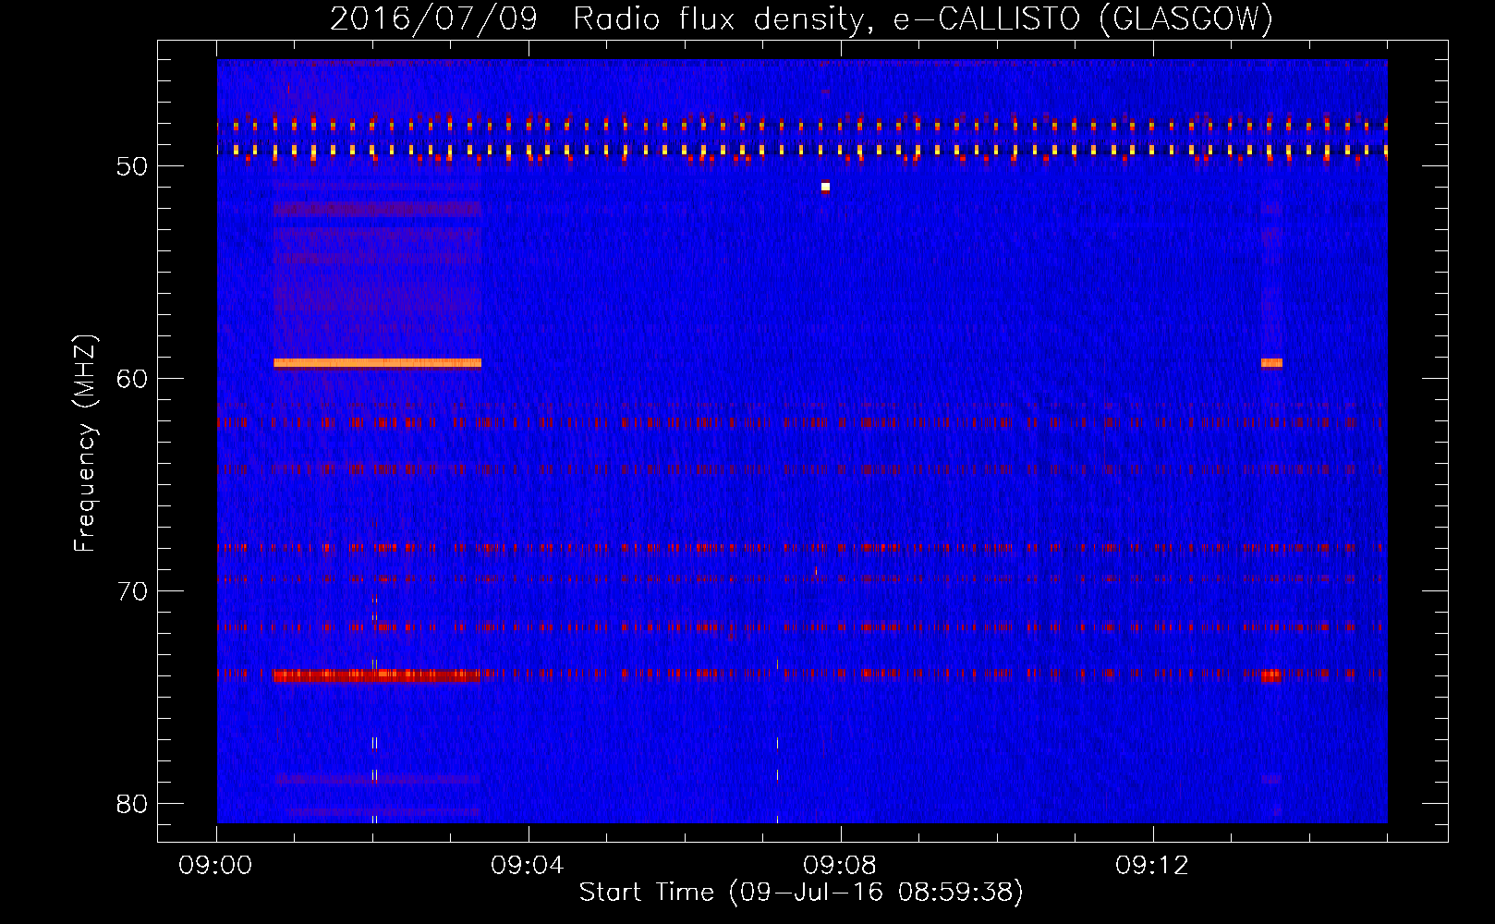Click the 09:12 time tick label

1152,866
